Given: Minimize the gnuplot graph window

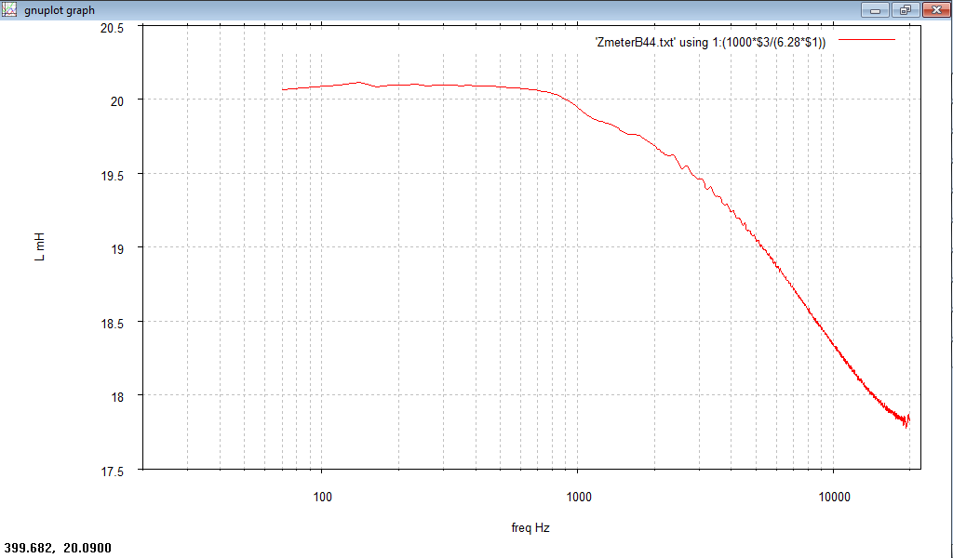Looking at the screenshot, I should point(875,9).
